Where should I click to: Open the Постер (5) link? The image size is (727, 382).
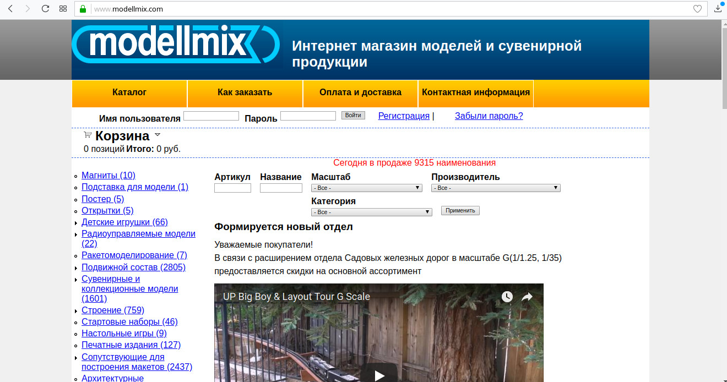103,199
